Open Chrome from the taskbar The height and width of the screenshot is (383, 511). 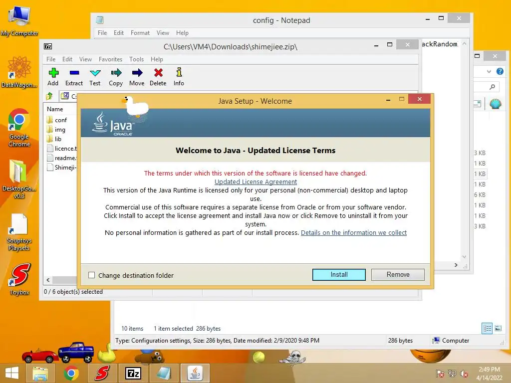pyautogui.click(x=71, y=373)
